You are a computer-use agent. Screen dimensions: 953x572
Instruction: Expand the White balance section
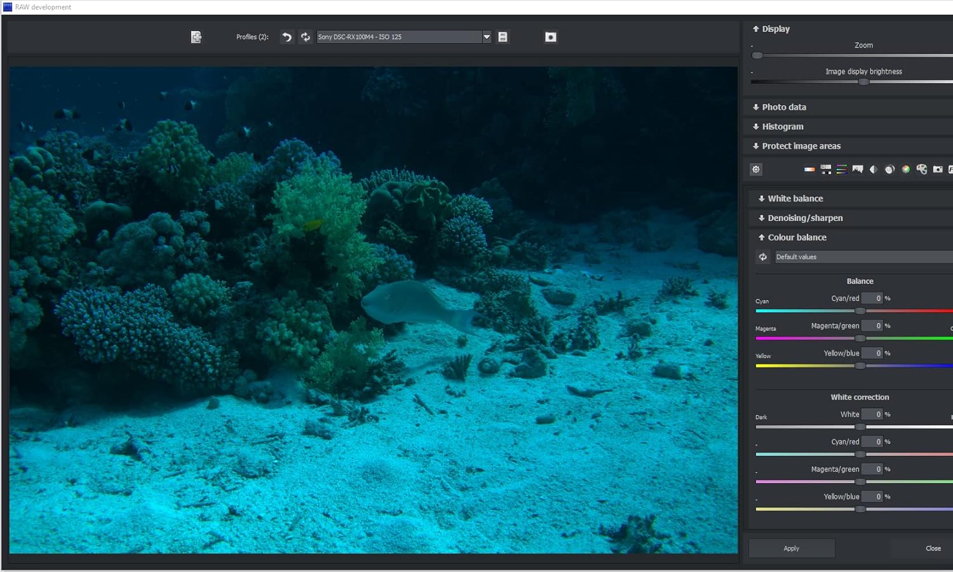[795, 199]
